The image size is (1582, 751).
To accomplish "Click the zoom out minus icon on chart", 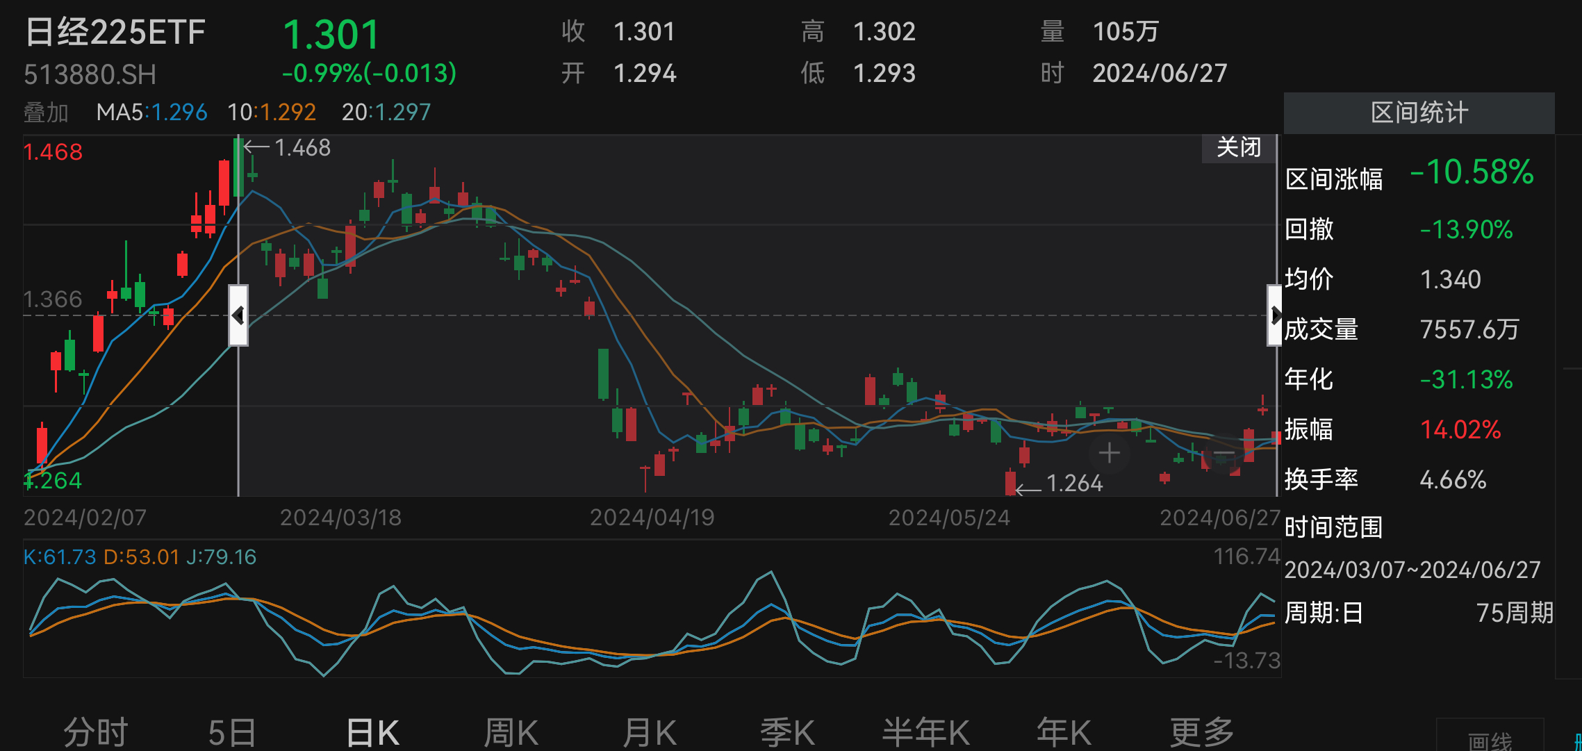I will pyautogui.click(x=1224, y=454).
